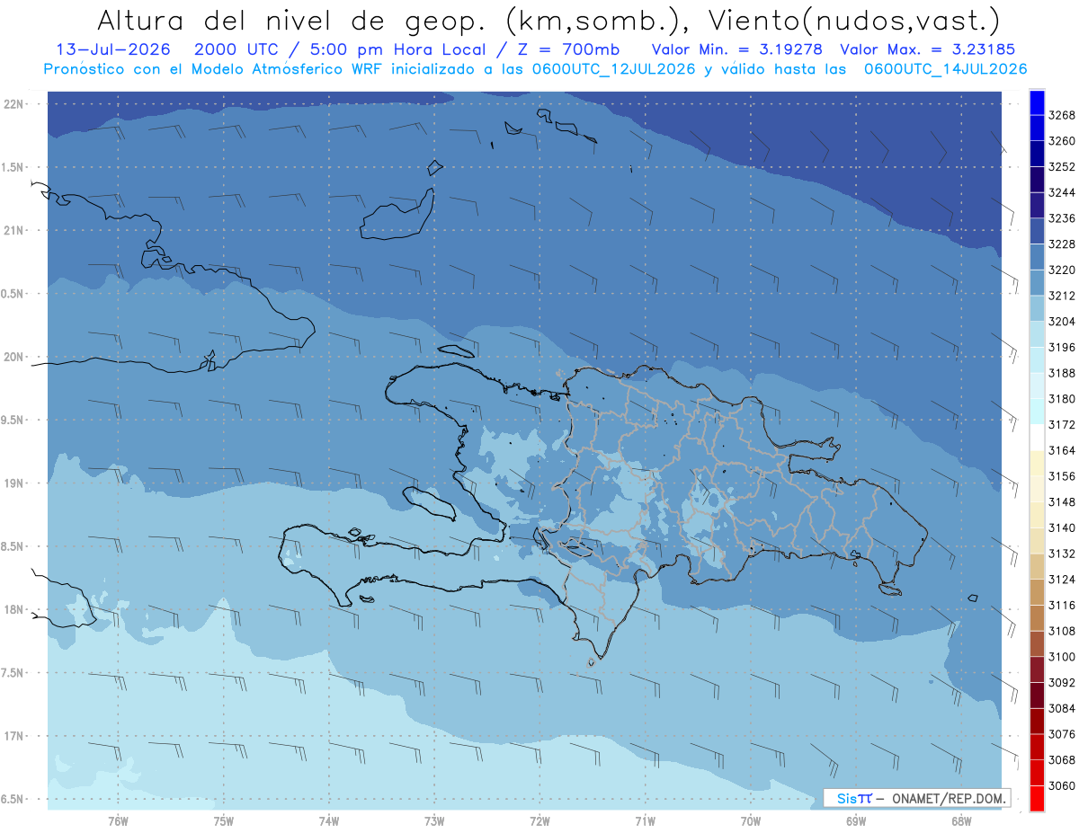Viewport: 1079px width, 833px height.
Task: Click the valid-until time '0600UTC_14JUL2026'
Action: point(945,68)
